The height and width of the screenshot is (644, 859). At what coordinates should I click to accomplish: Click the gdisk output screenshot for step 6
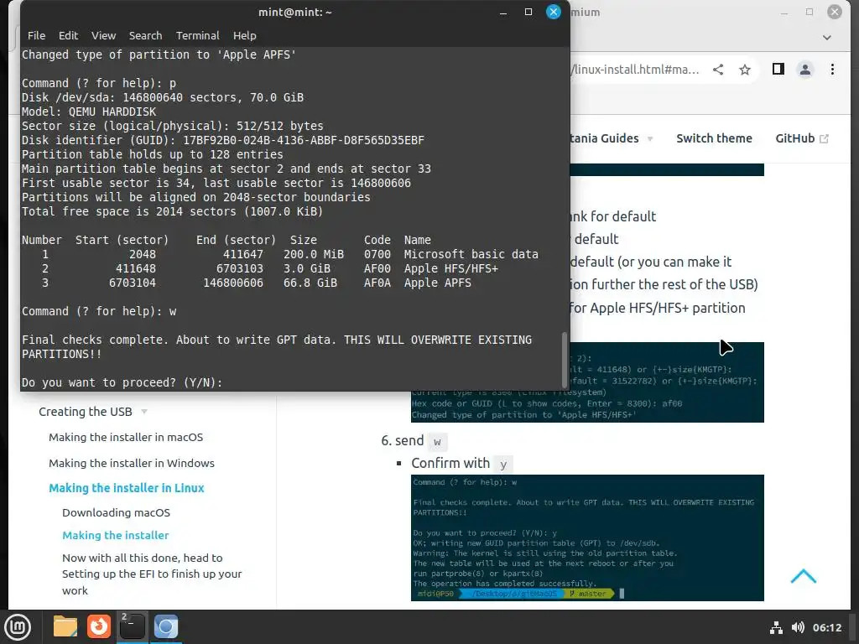tap(587, 538)
